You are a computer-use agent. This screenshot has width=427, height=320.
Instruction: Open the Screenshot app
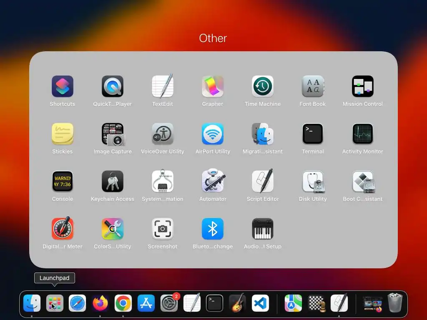tap(163, 229)
